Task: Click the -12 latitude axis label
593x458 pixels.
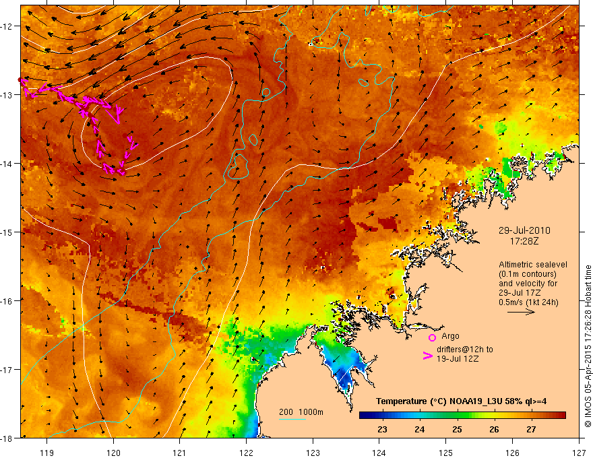Action: [7, 26]
